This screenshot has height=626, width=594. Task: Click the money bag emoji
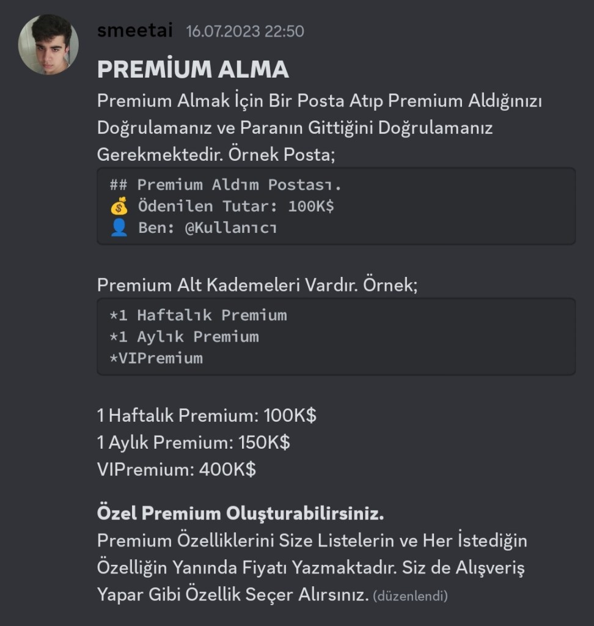pyautogui.click(x=119, y=206)
